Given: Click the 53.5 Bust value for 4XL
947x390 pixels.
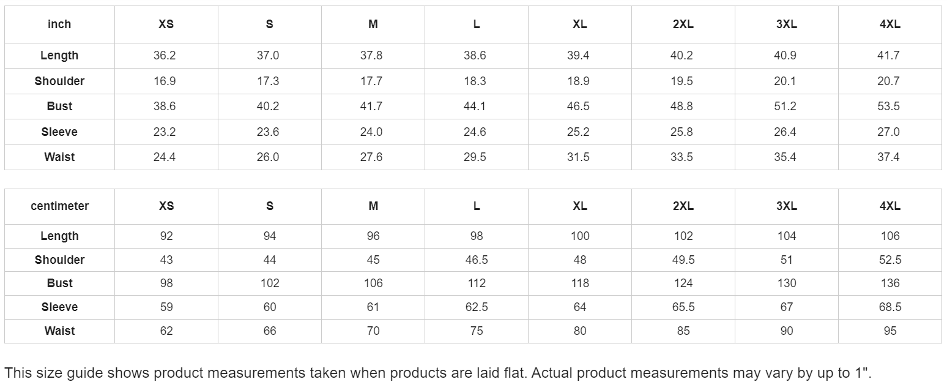Looking at the screenshot, I should [888, 107].
